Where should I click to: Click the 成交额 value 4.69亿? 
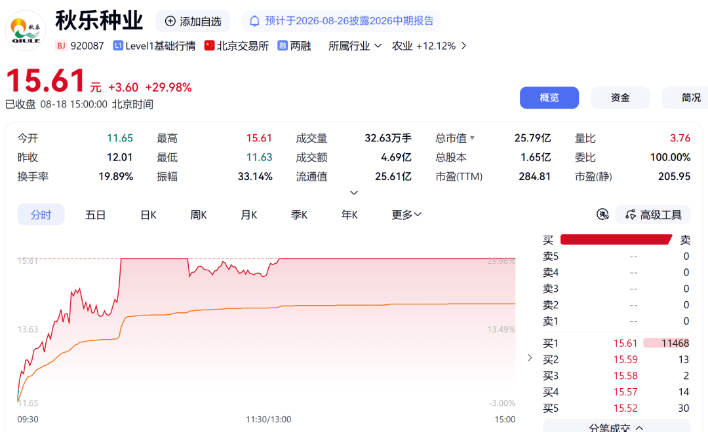(x=396, y=157)
